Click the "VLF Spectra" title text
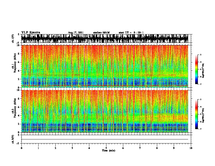 pos(31,33)
